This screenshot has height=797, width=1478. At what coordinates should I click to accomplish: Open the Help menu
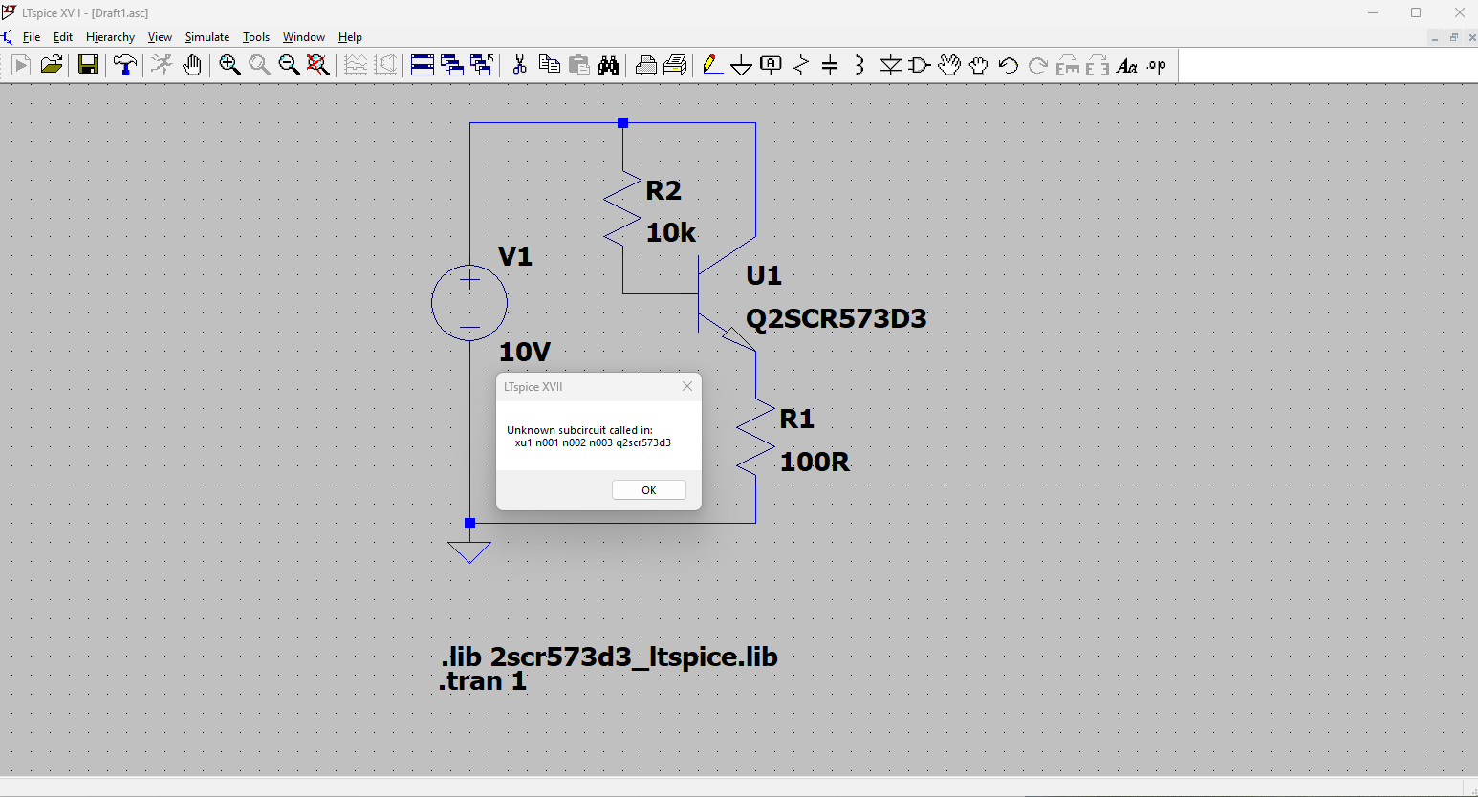pos(350,37)
